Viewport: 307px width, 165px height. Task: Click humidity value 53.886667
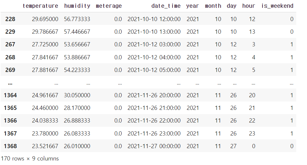click(77, 57)
